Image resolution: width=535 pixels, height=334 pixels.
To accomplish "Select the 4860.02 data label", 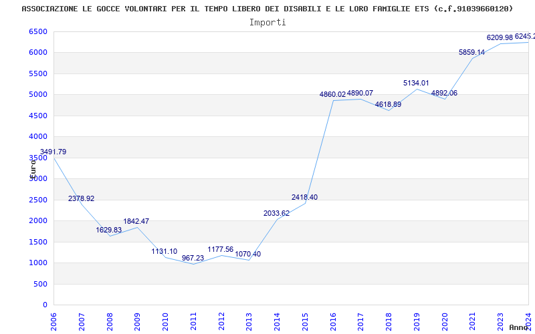I will pos(332,94).
